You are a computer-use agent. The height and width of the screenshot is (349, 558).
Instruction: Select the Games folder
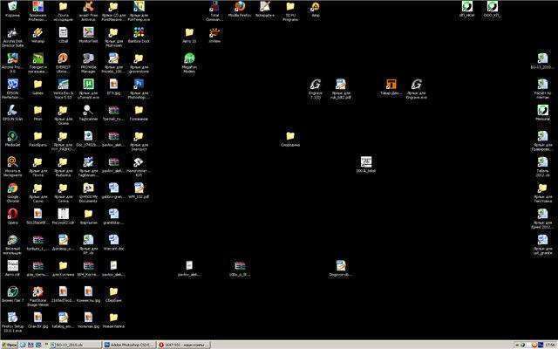pyautogui.click(x=37, y=87)
